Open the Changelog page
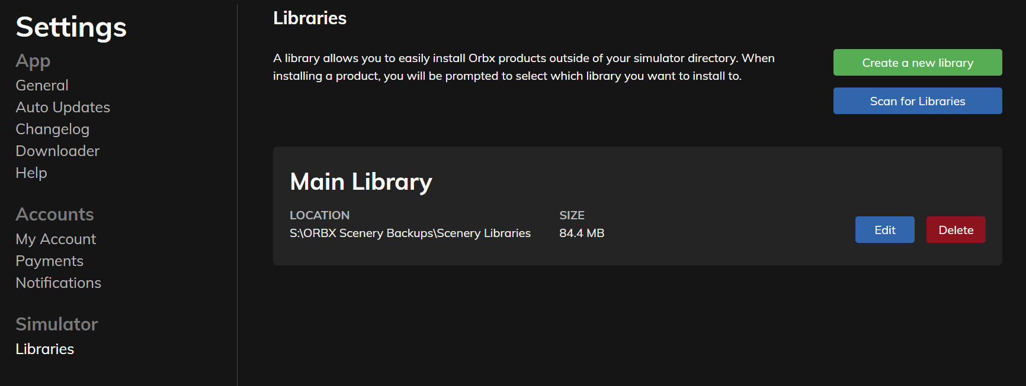The width and height of the screenshot is (1026, 386). (x=52, y=129)
